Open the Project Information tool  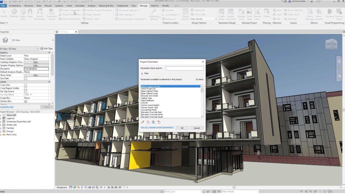click(x=40, y=12)
